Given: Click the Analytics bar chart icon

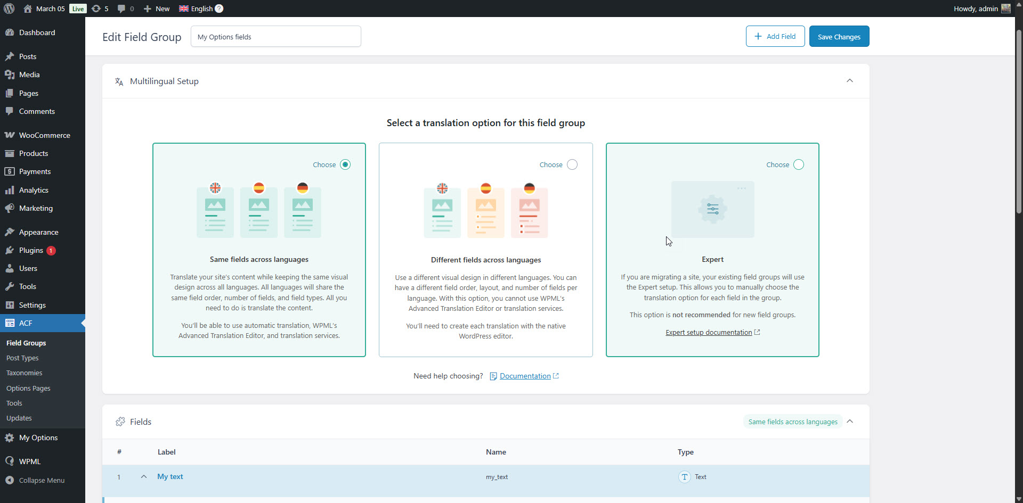Looking at the screenshot, I should tap(10, 190).
